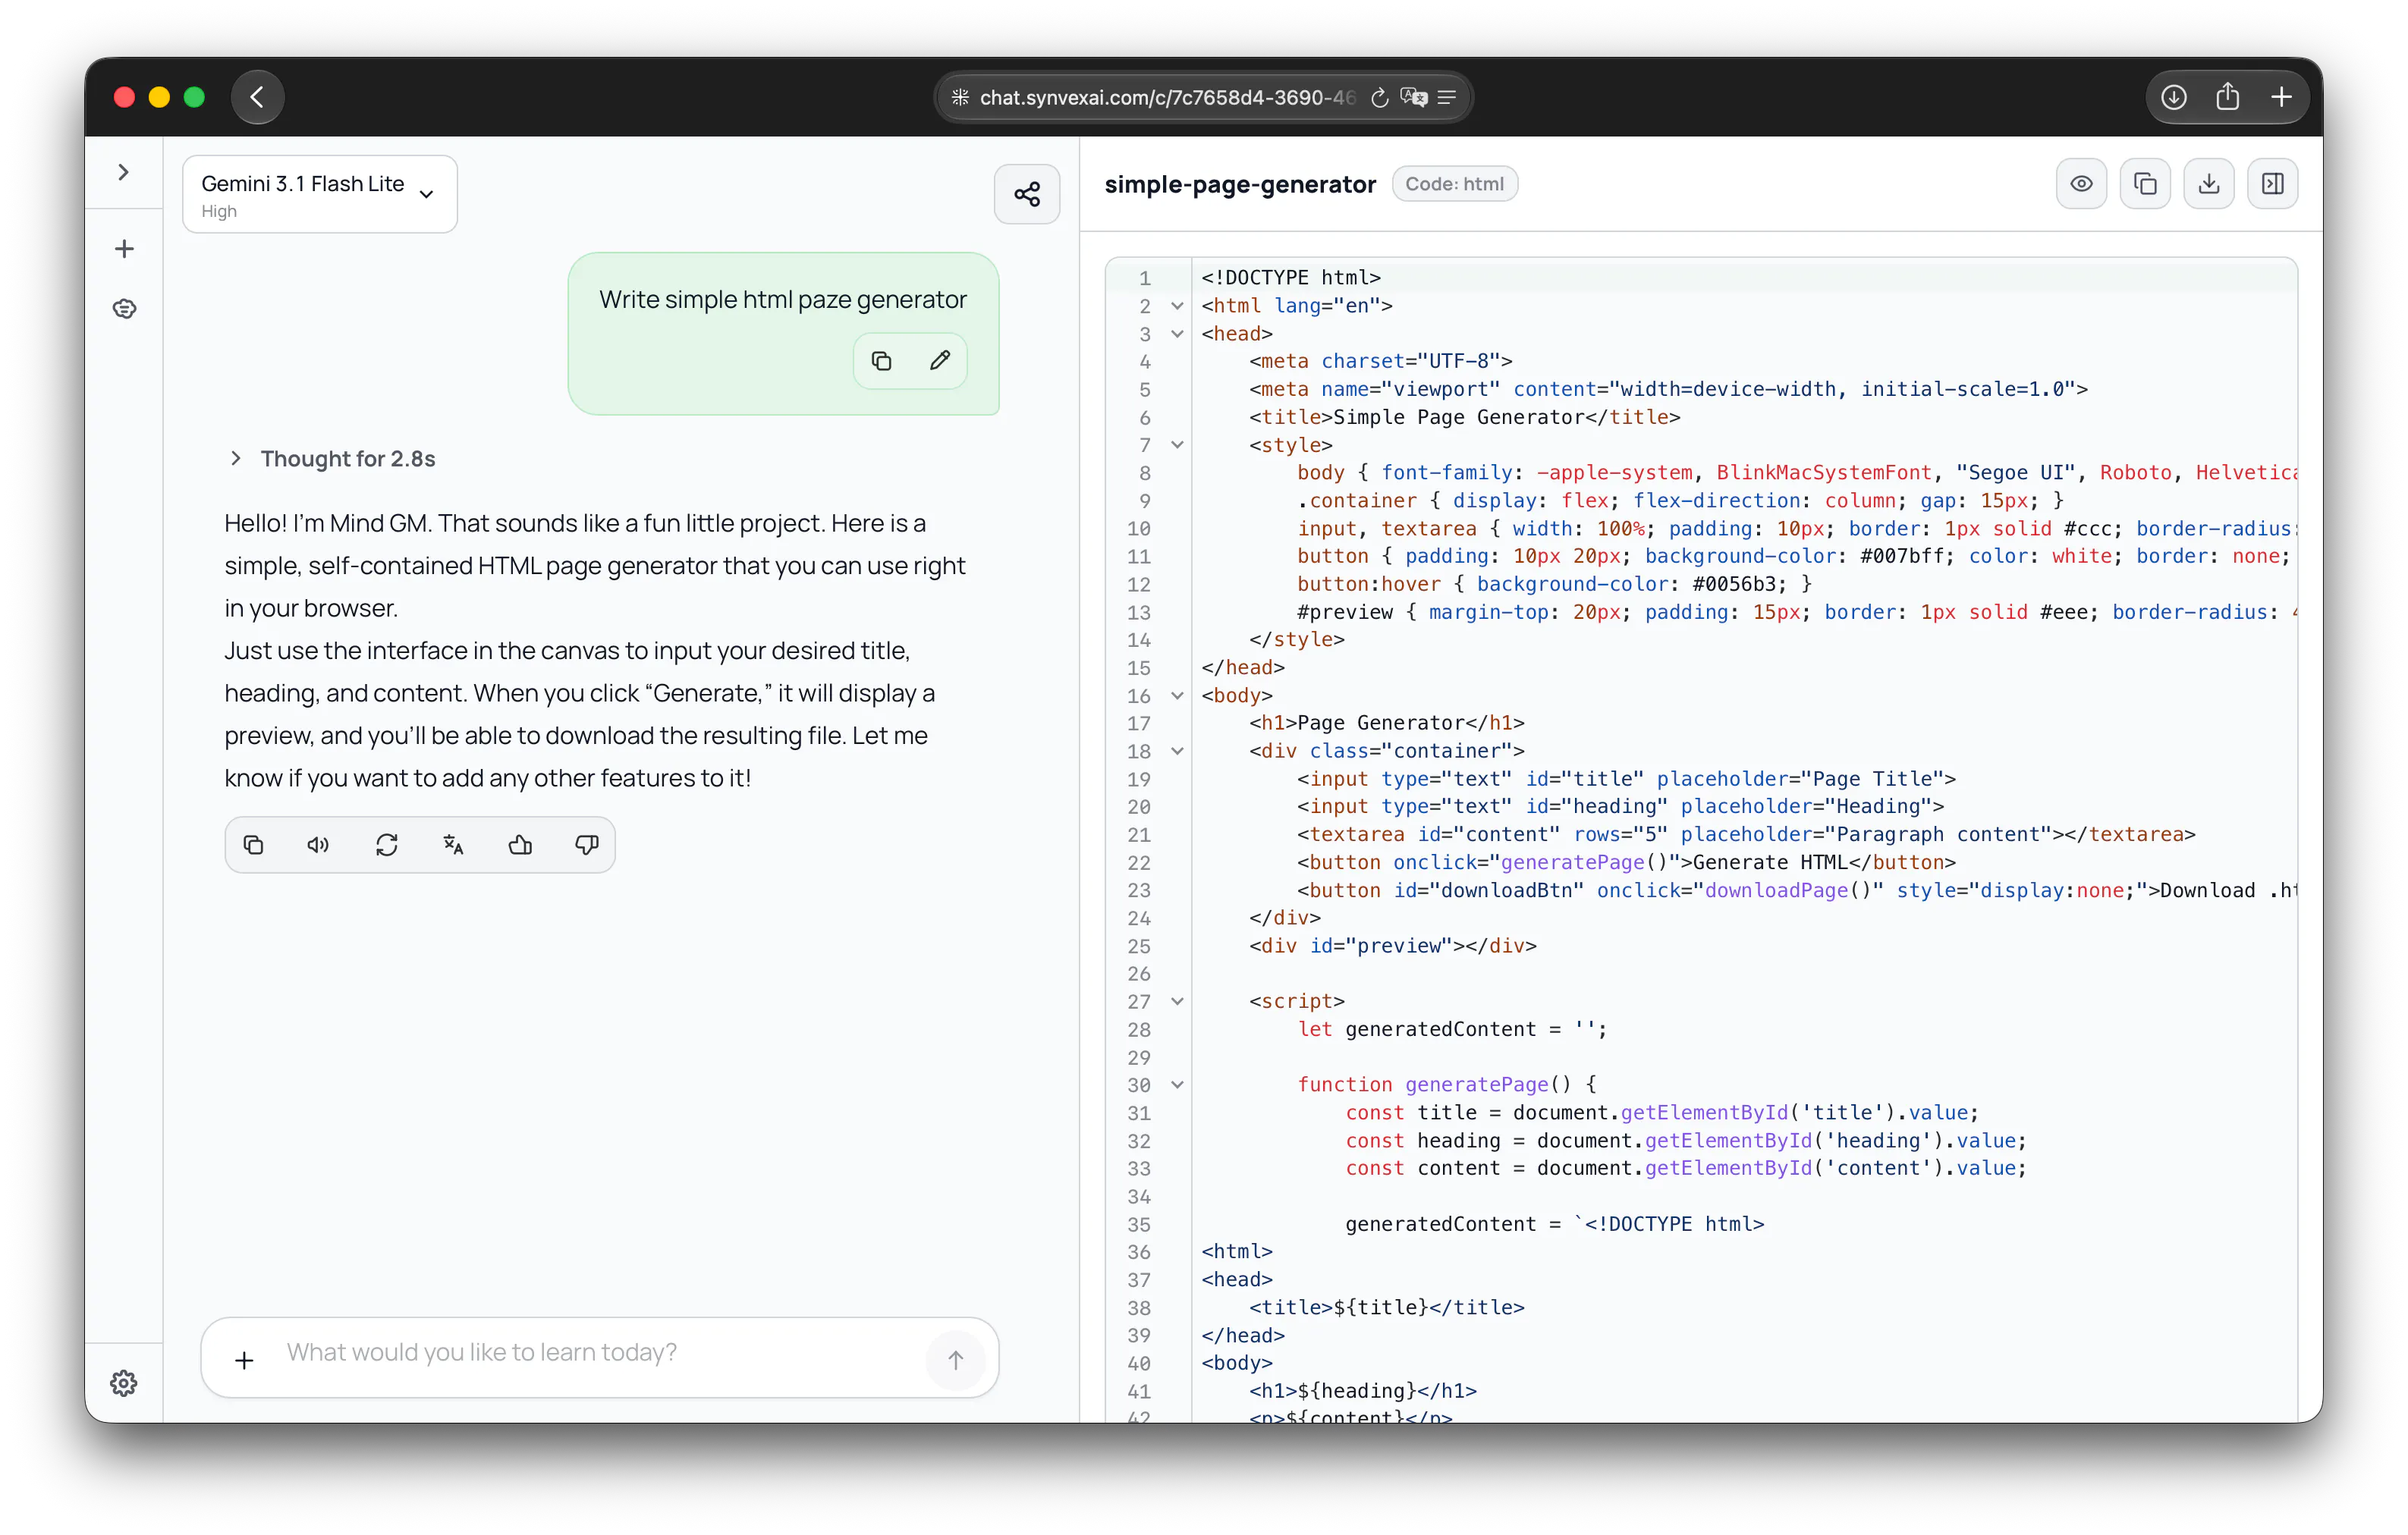Image resolution: width=2408 pixels, height=1535 pixels.
Task: Click the simple-page-generator title
Action: (1240, 185)
